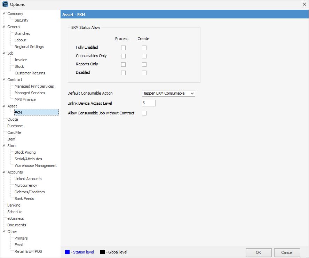Image resolution: width=309 pixels, height=258 pixels.
Task: Toggle Allow Consumable Job without Contract
Action: point(144,113)
